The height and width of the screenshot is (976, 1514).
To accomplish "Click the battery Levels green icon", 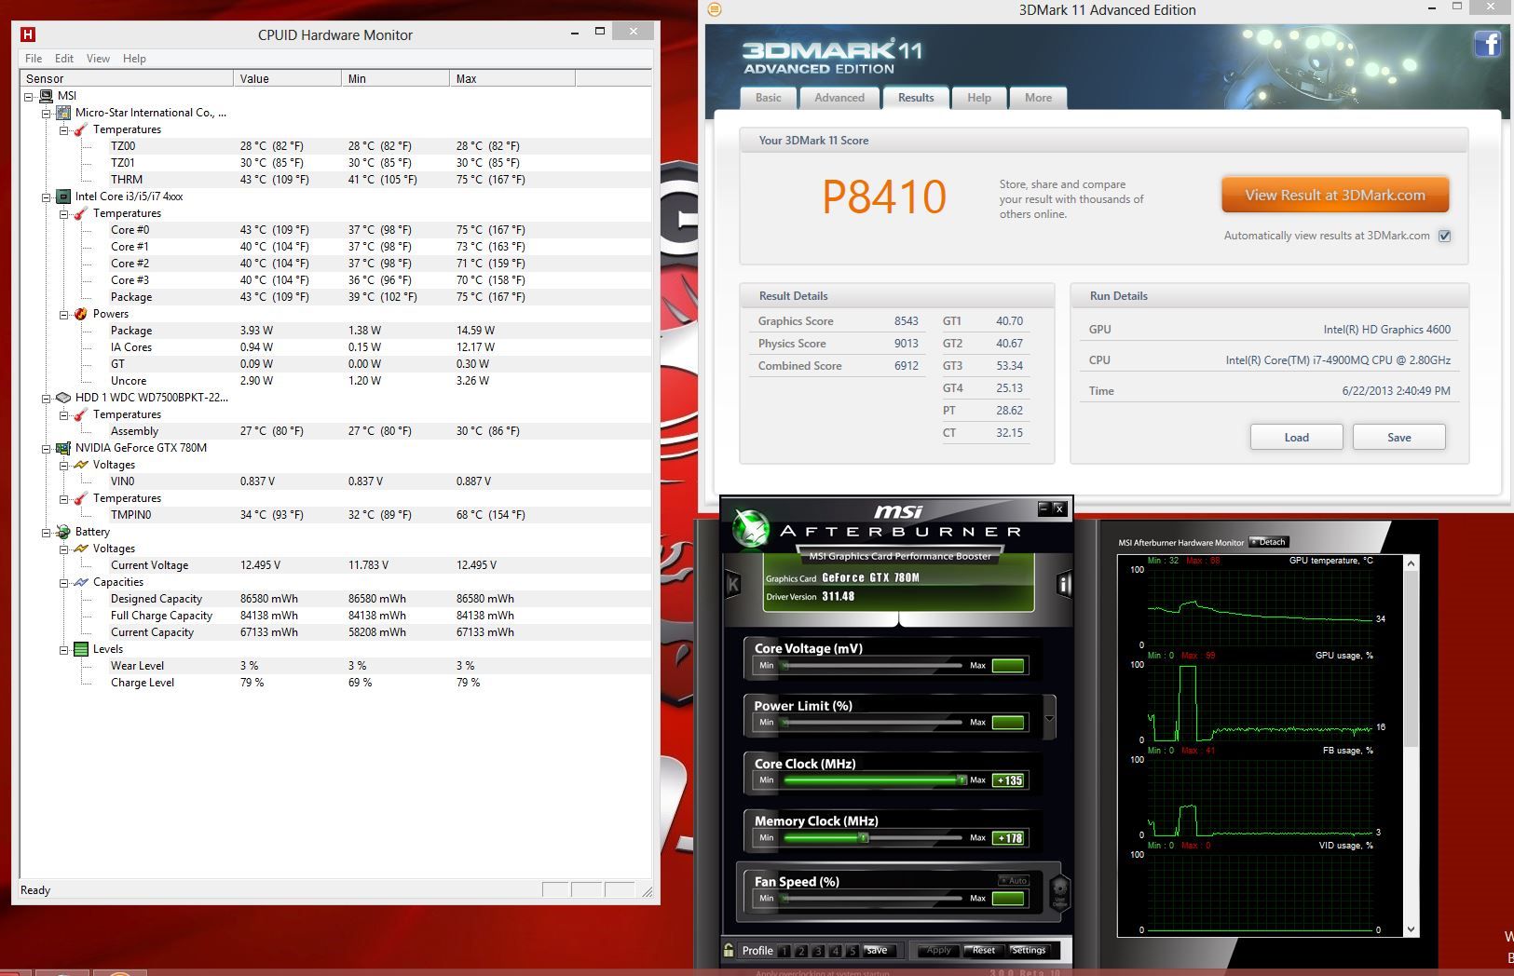I will pos(81,649).
